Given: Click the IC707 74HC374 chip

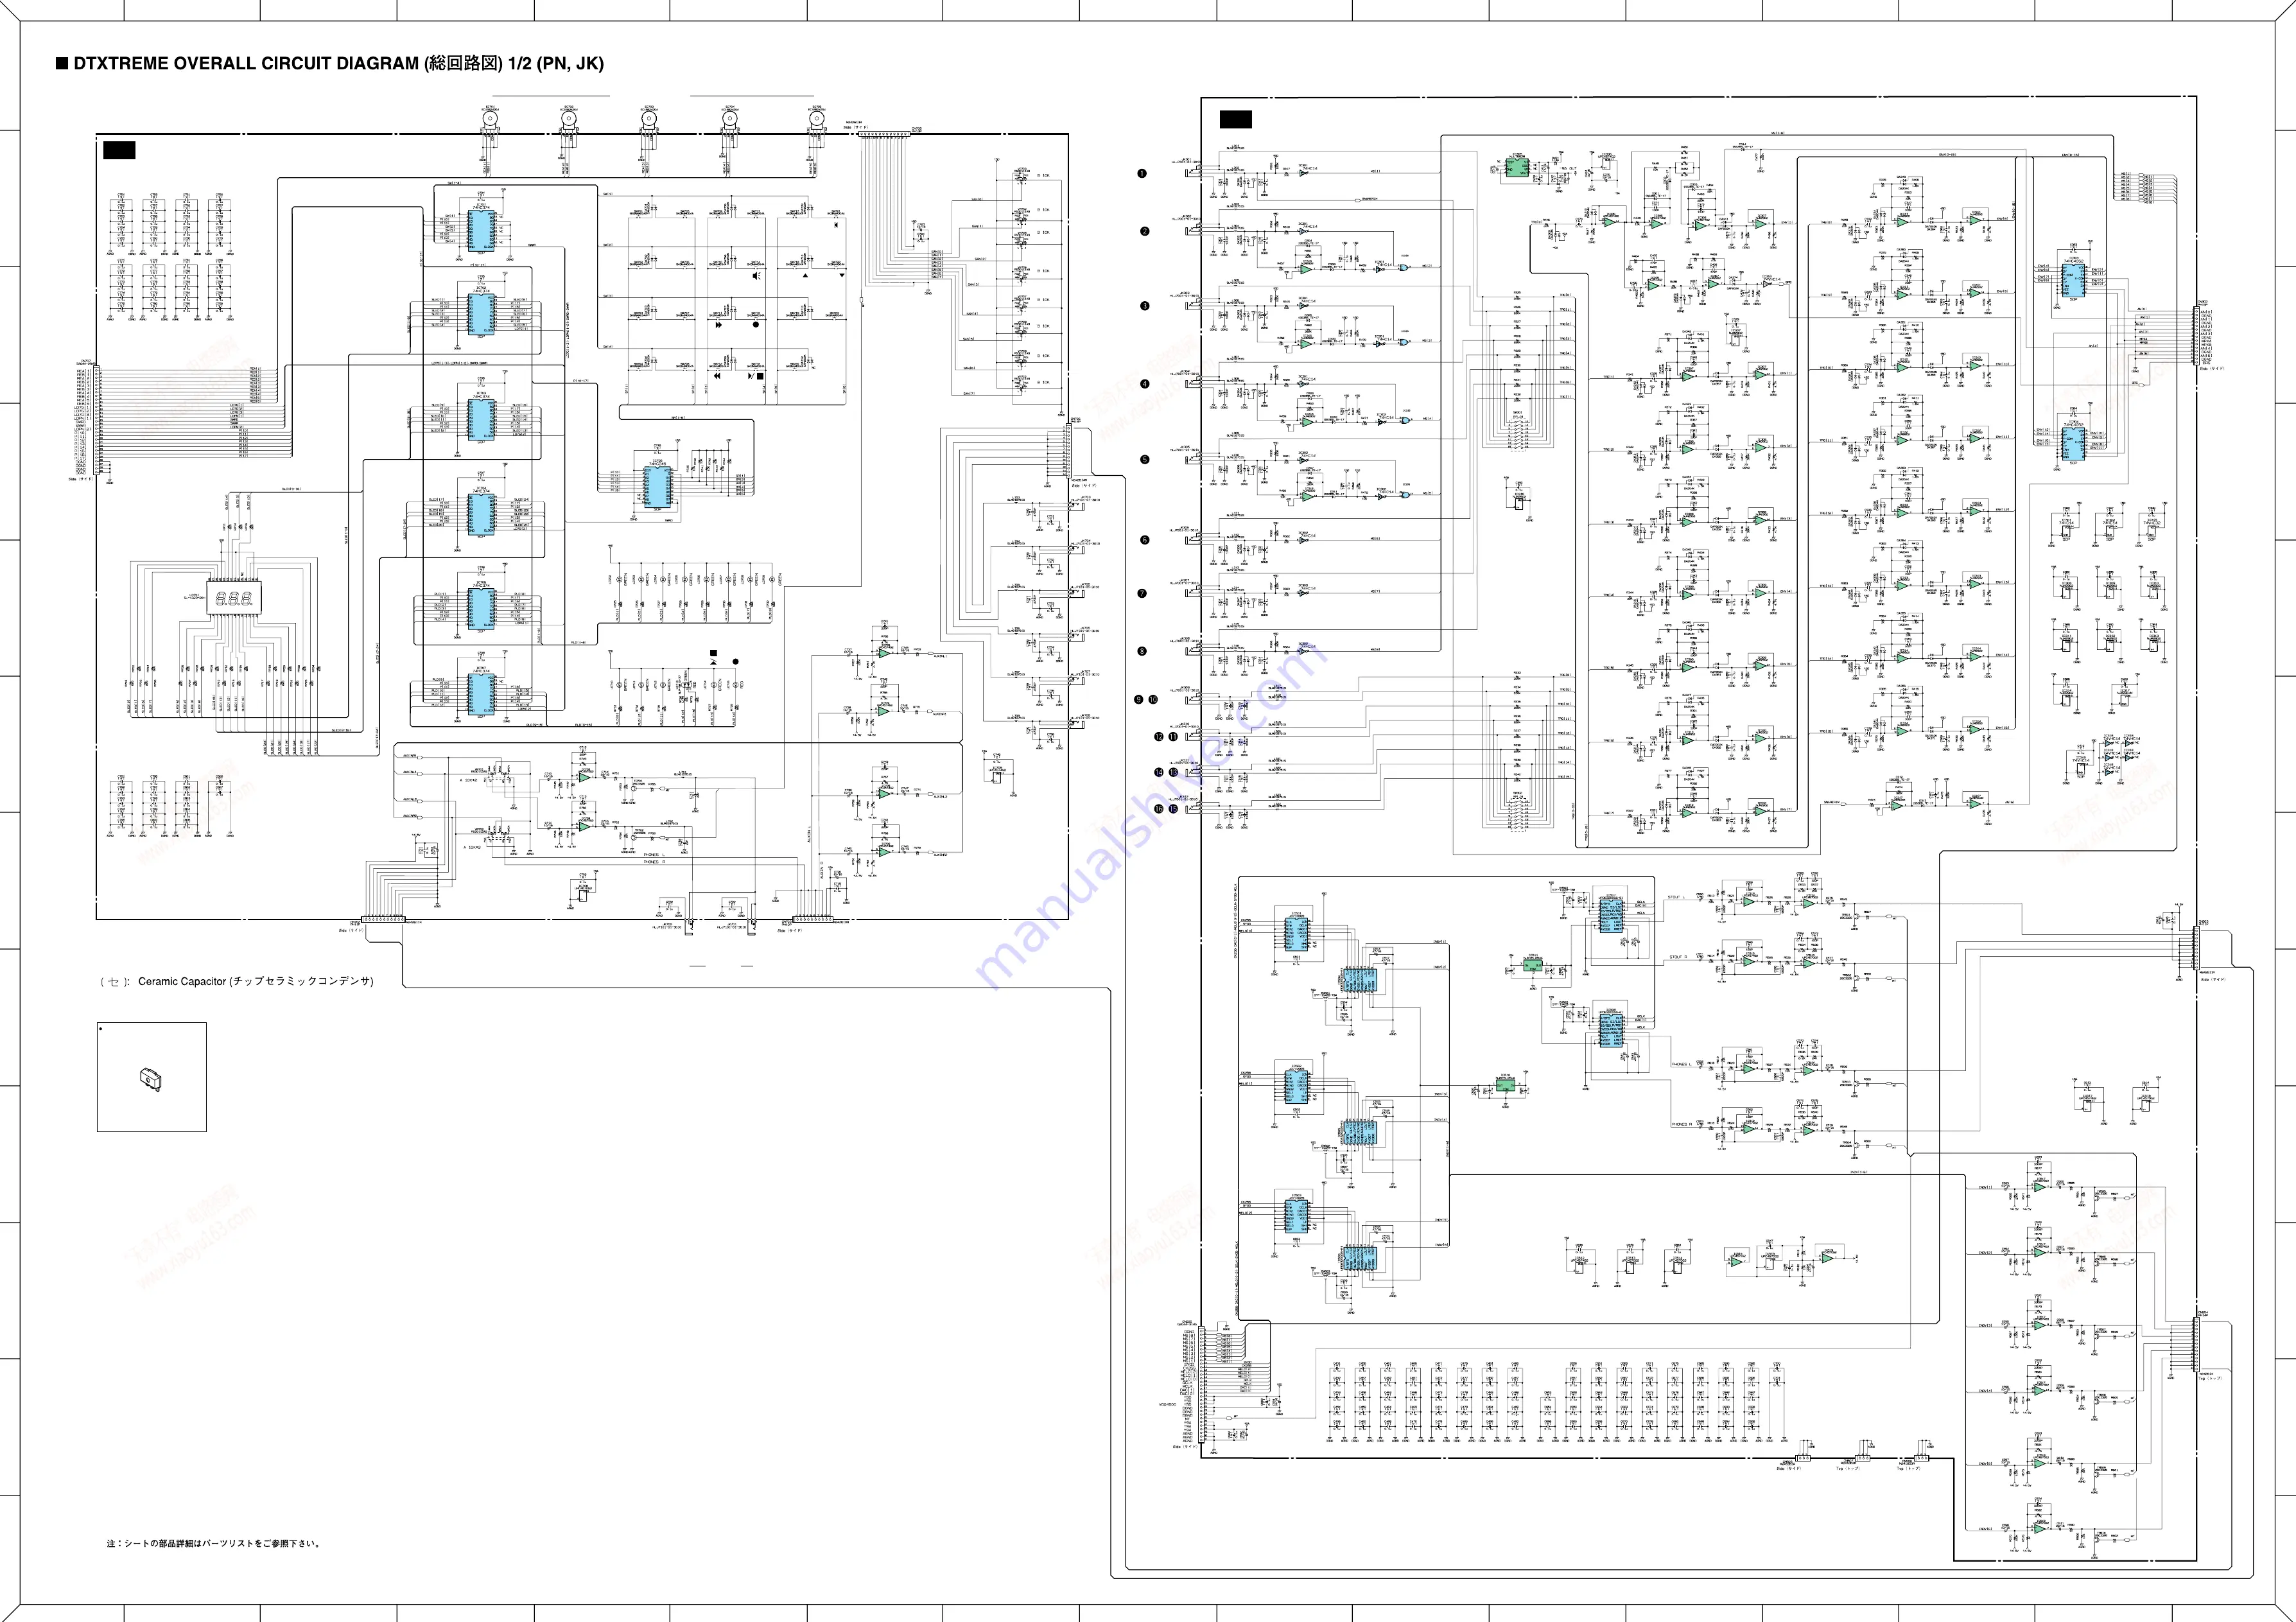Looking at the screenshot, I should point(481,694).
